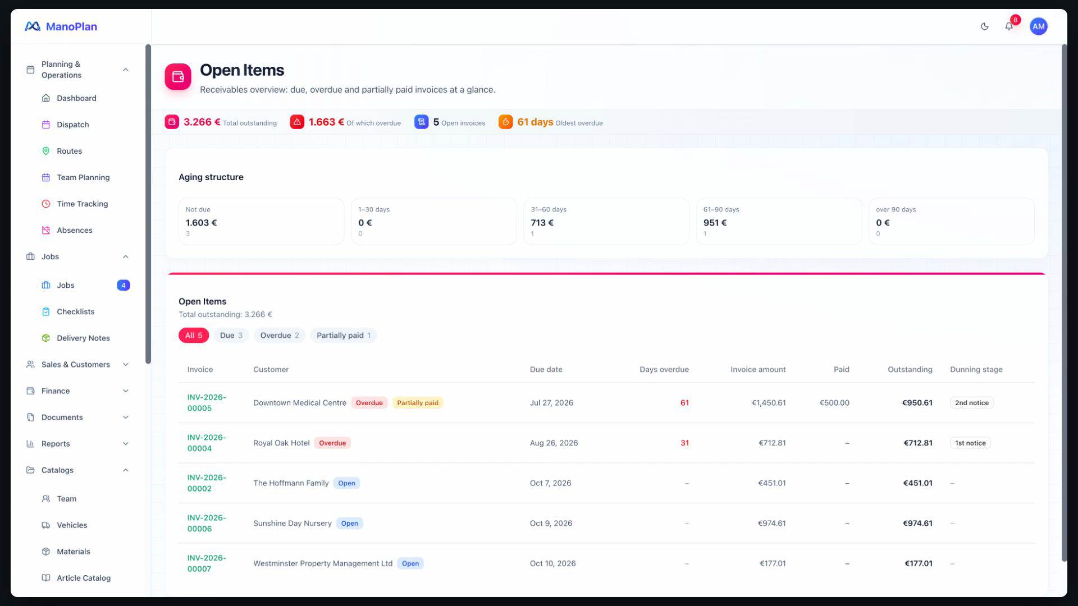1078x606 pixels.
Task: Click the sidebar vertical scrollbar
Action: coord(148,204)
